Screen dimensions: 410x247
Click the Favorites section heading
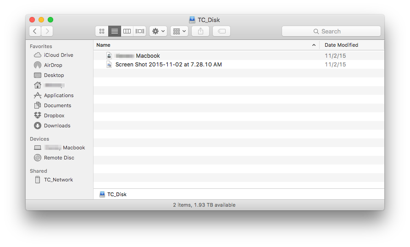pos(41,46)
